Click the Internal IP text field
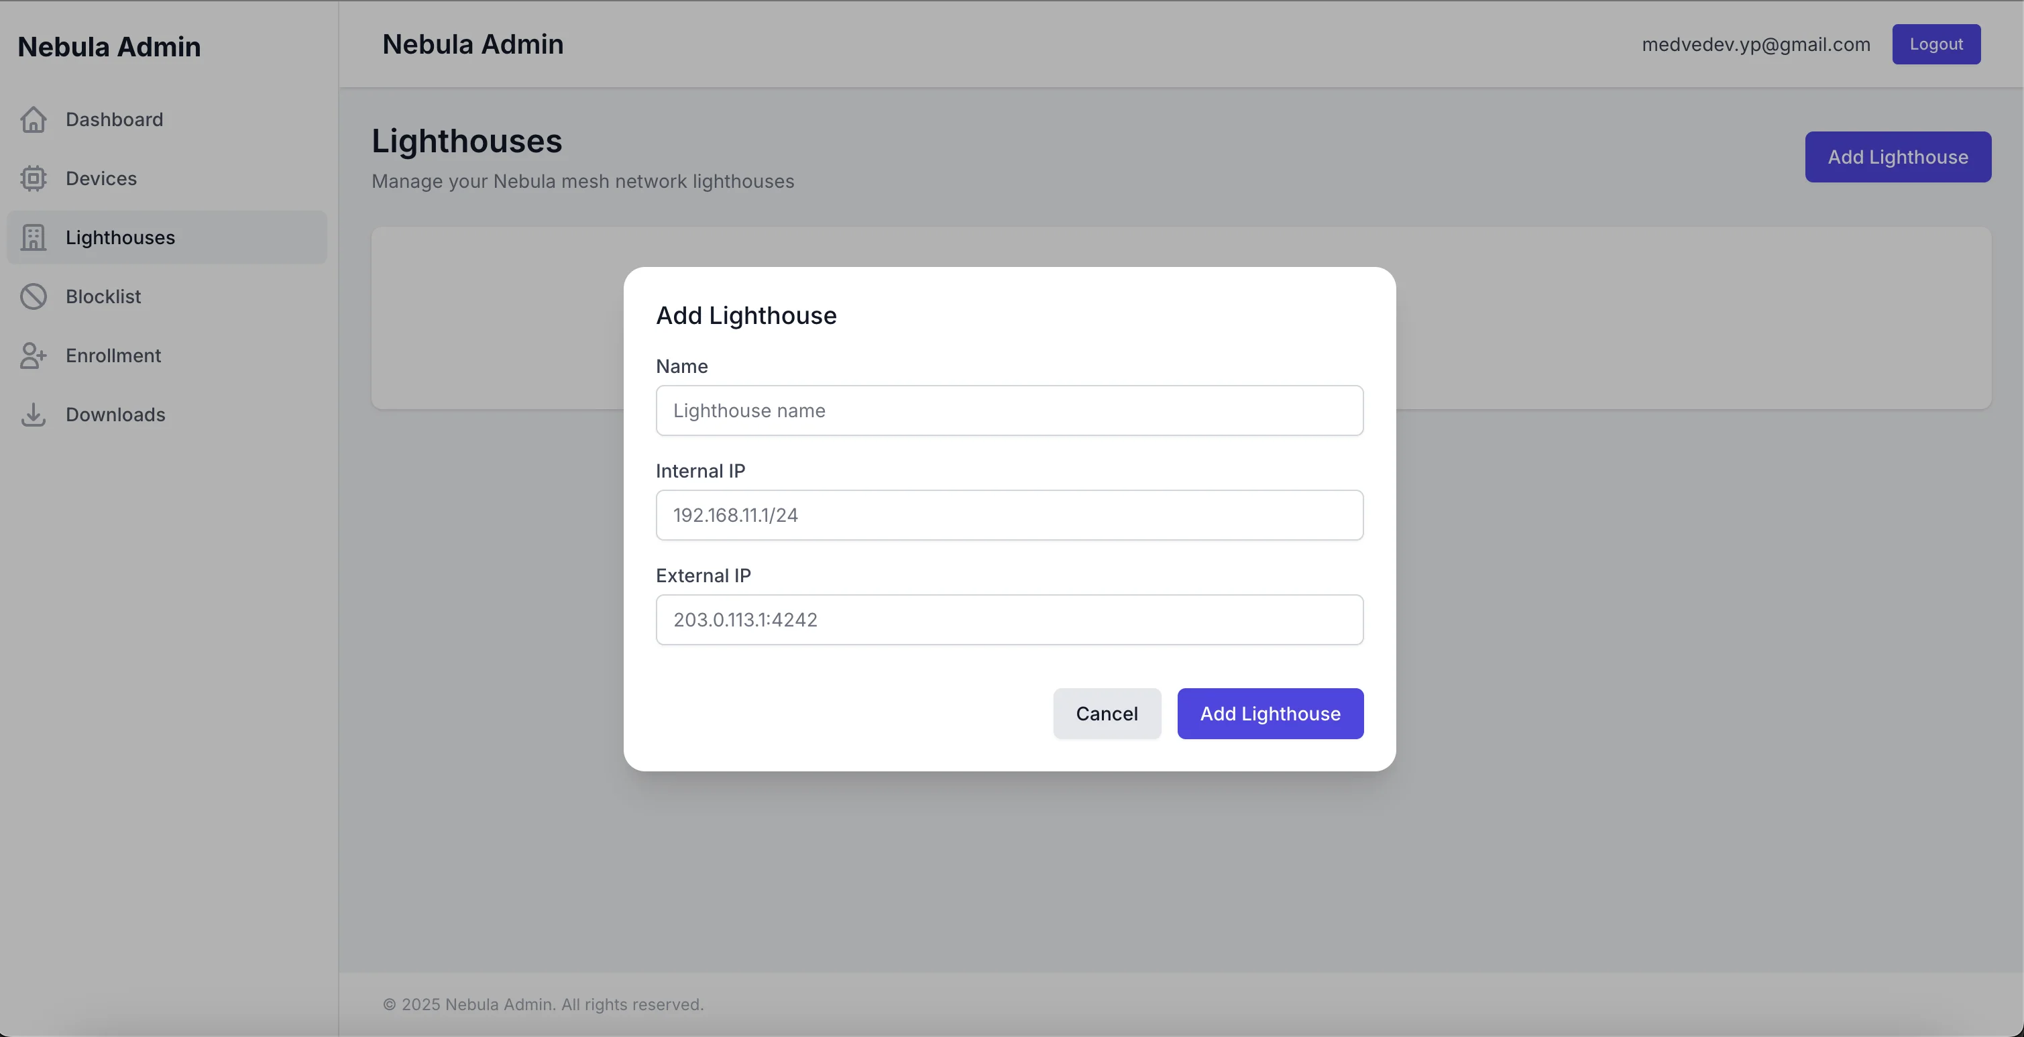Image resolution: width=2024 pixels, height=1037 pixels. pyautogui.click(x=1009, y=515)
